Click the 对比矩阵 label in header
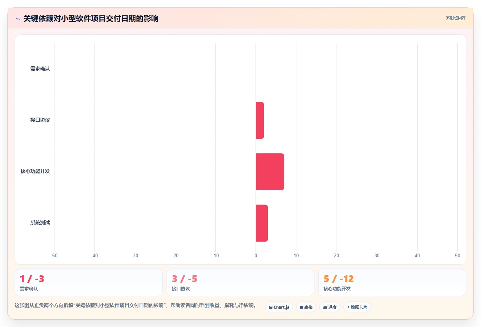This screenshot has width=481, height=327. coord(455,18)
